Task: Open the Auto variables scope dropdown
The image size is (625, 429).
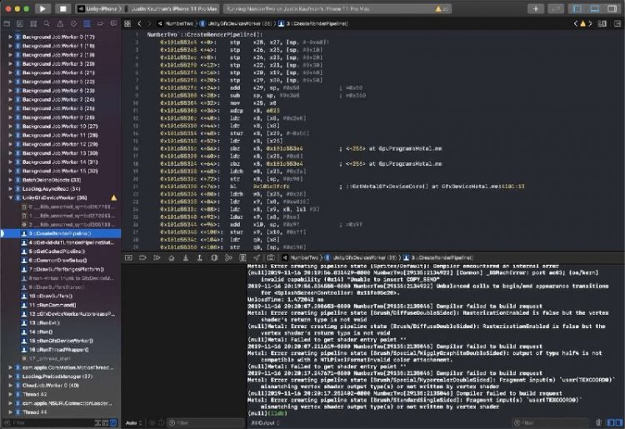Action: (132, 422)
